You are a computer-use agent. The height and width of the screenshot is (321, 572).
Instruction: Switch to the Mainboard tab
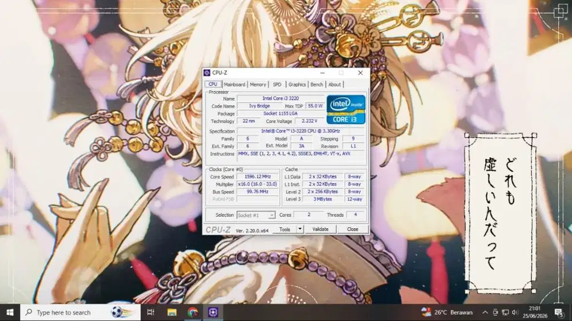pyautogui.click(x=235, y=84)
